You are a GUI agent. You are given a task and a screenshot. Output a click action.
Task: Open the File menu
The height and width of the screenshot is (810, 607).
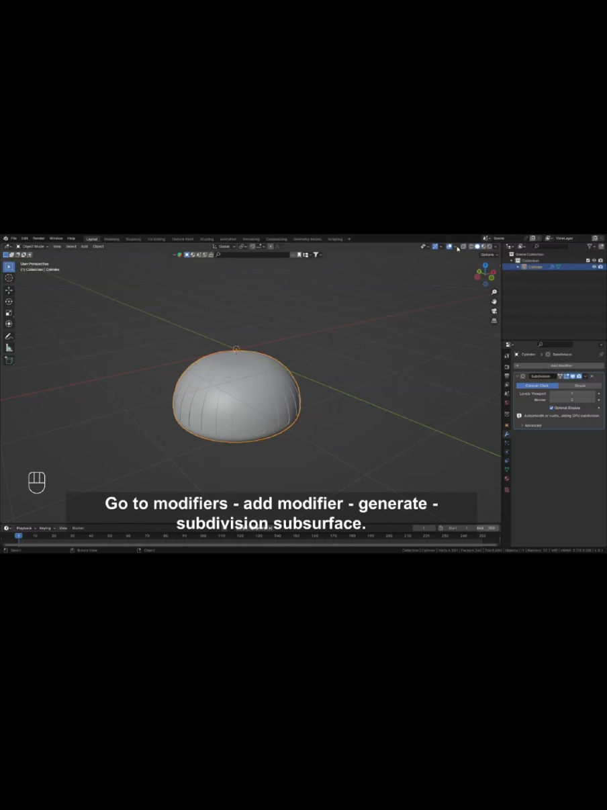(x=13, y=238)
